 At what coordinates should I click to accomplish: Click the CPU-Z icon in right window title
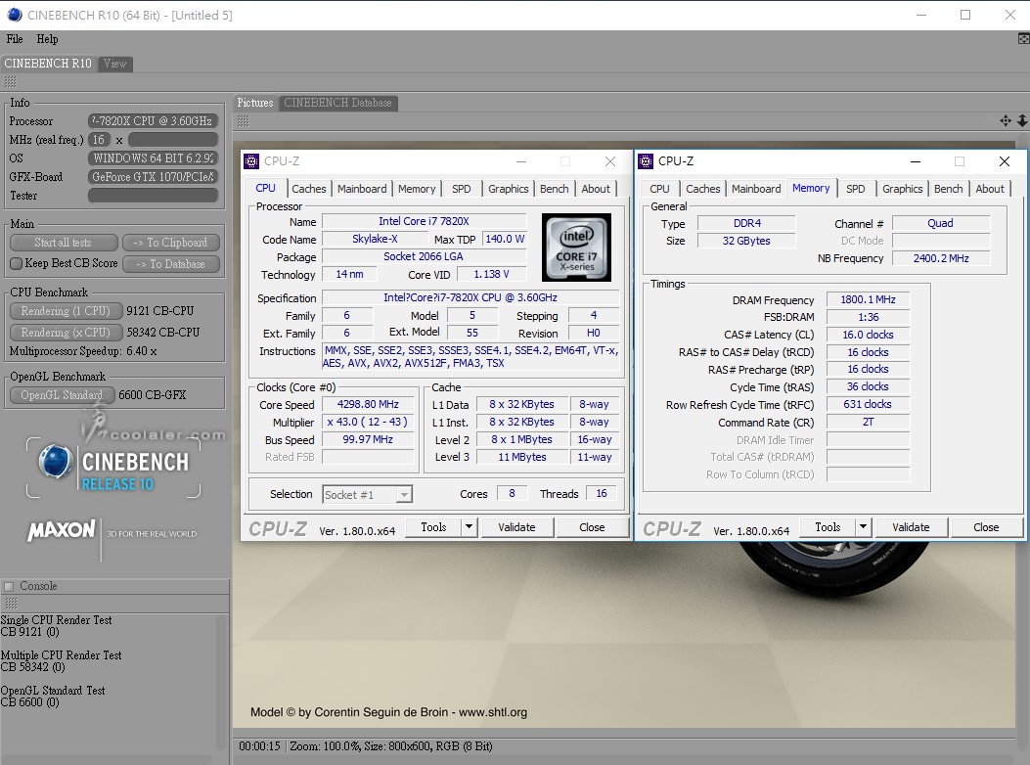[646, 161]
